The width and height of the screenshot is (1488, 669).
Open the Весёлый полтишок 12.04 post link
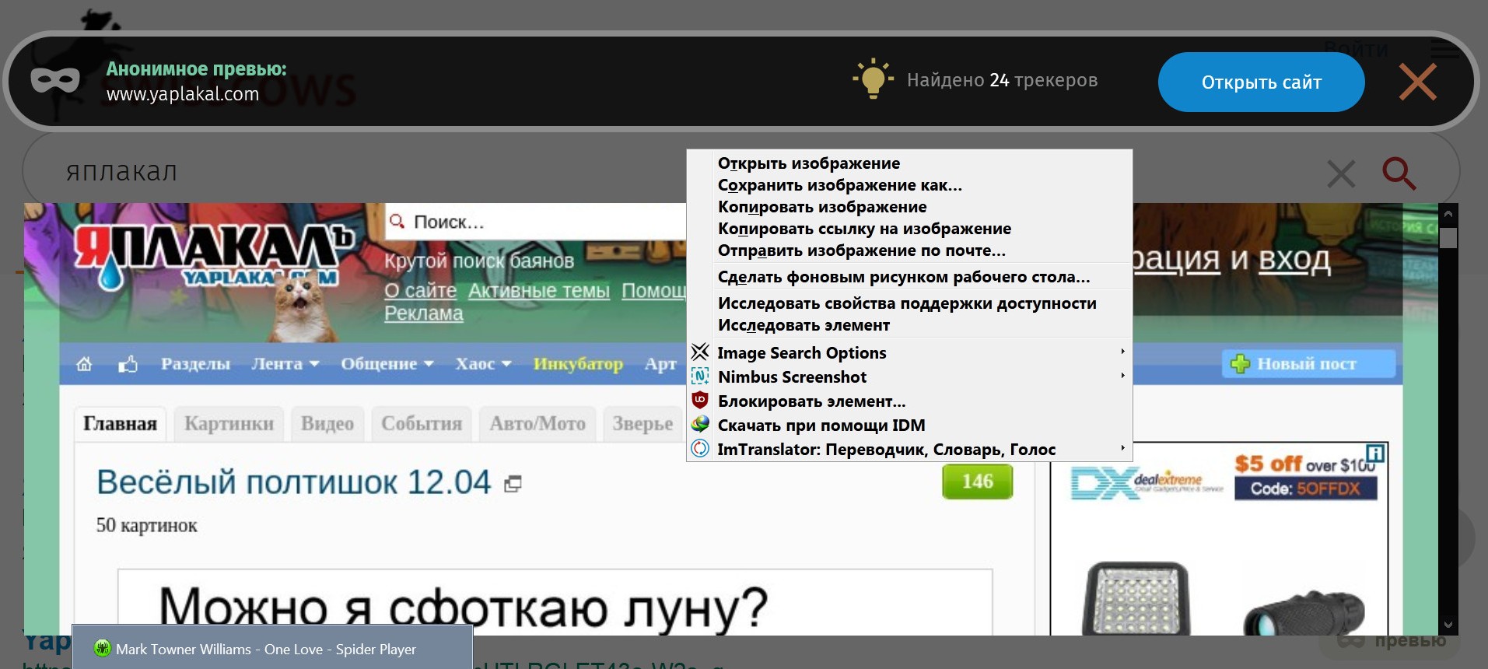click(x=294, y=482)
